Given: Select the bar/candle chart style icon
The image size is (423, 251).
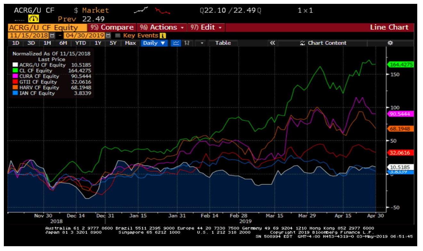Looking at the screenshot, I should tap(186, 43).
